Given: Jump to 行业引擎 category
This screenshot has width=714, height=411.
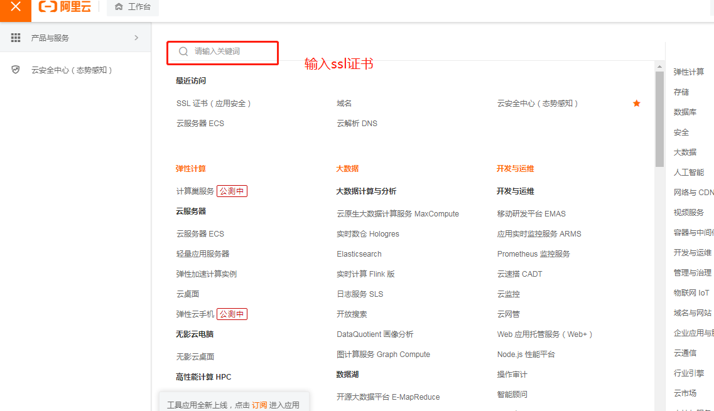Looking at the screenshot, I should (688, 373).
